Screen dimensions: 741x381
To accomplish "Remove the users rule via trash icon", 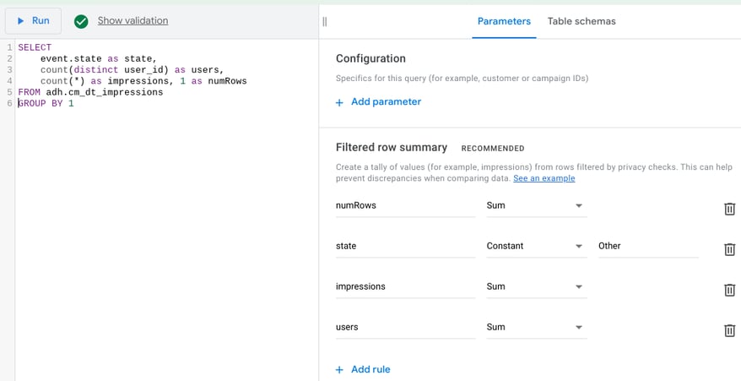I will click(730, 330).
